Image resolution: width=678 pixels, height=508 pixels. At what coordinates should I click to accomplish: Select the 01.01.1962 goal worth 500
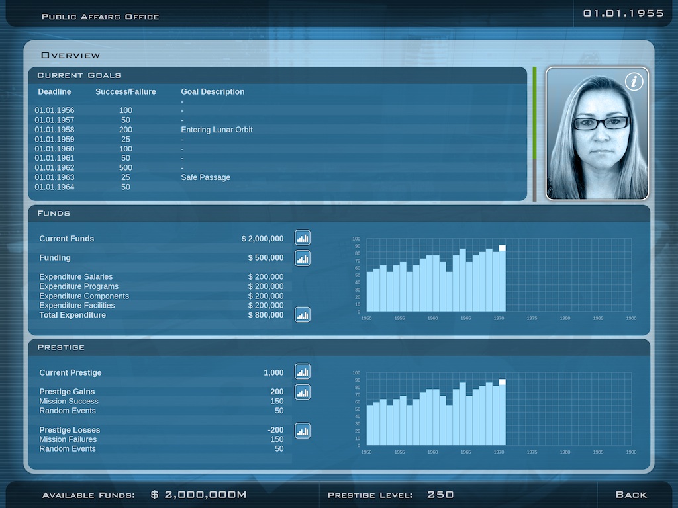click(126, 168)
